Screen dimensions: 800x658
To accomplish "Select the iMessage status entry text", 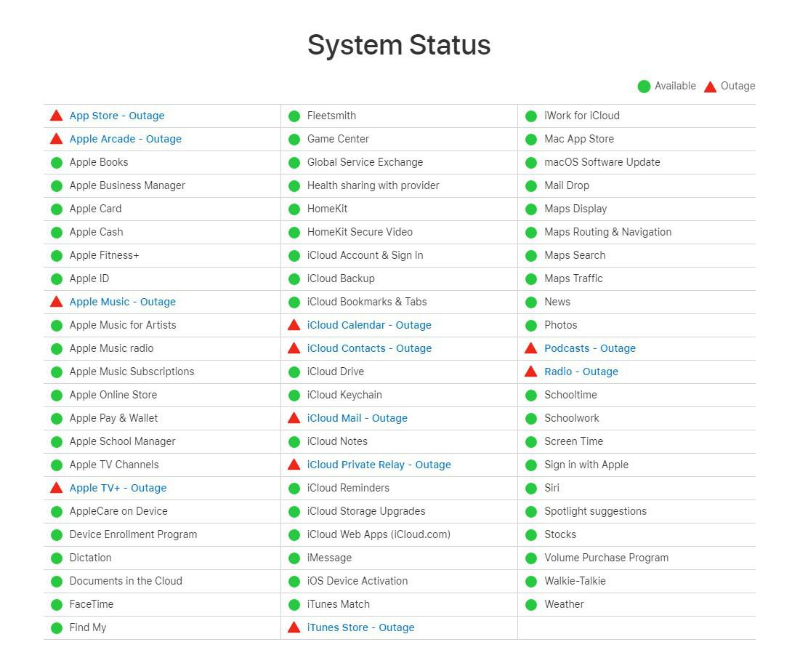I will click(x=329, y=558).
